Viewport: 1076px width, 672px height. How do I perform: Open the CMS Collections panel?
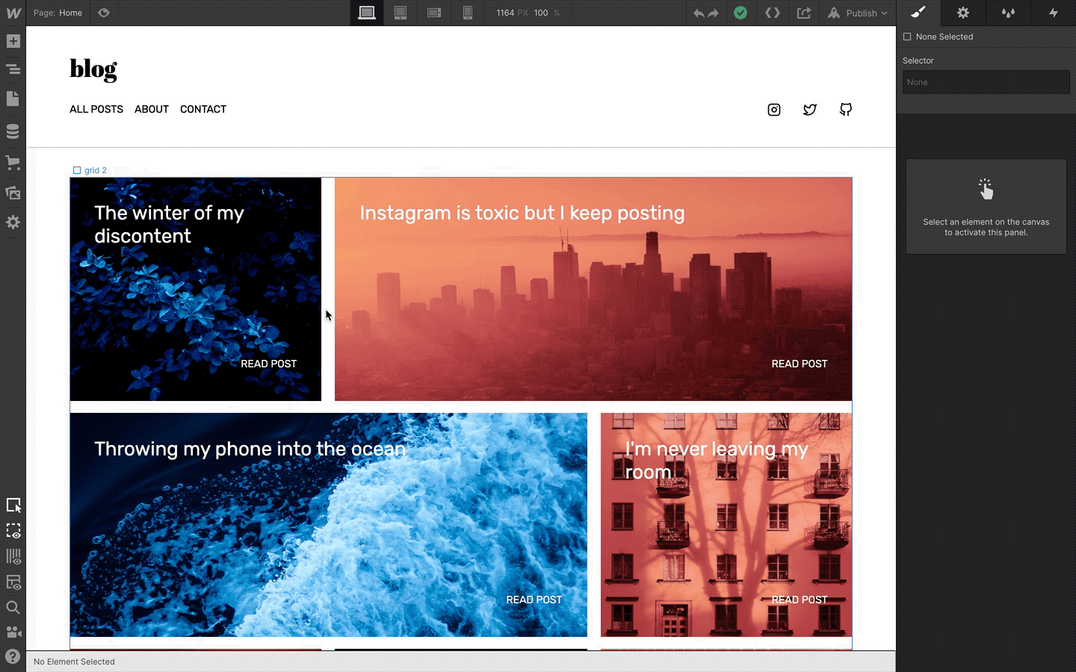(x=13, y=131)
